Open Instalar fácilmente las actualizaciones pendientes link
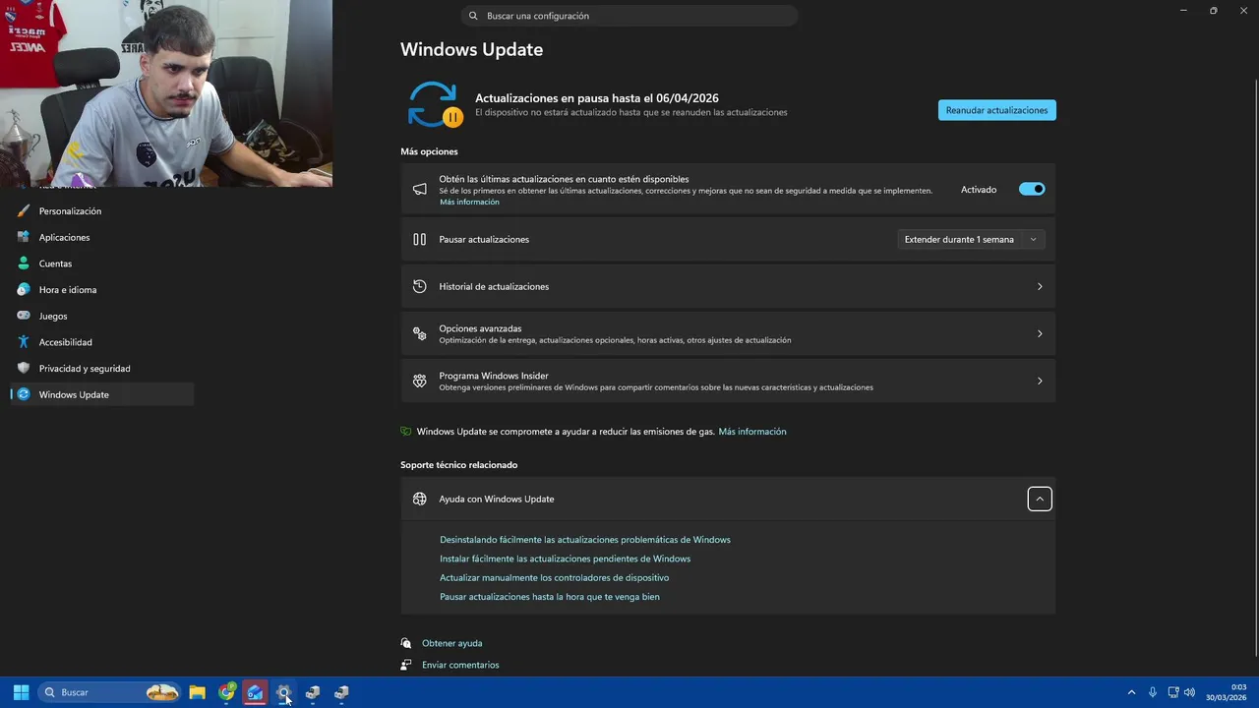Viewport: 1259px width, 708px height. coord(565,559)
